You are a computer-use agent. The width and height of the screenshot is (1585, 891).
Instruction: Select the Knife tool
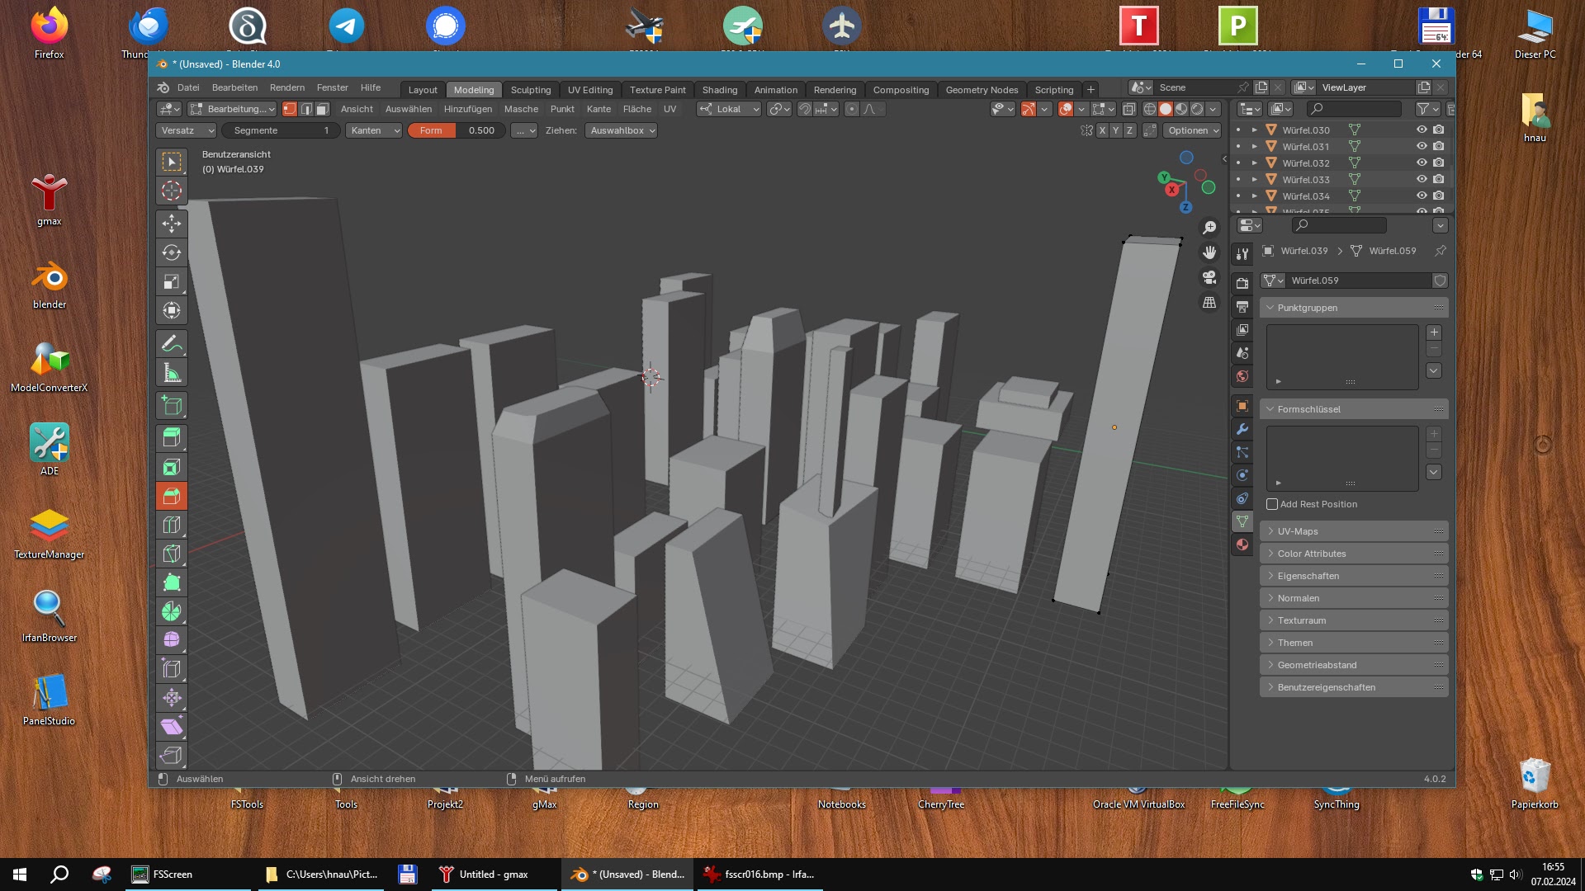[x=172, y=554]
